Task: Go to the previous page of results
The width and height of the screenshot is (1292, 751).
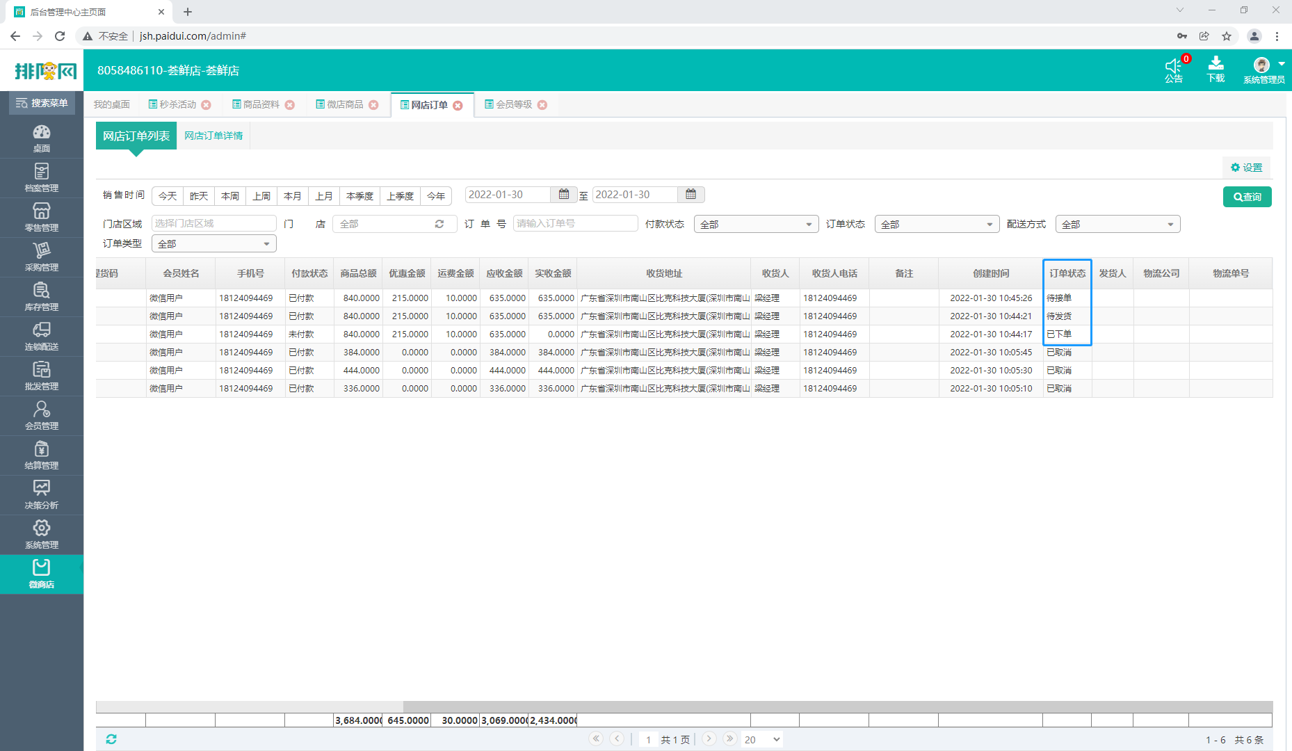Action: pos(617,739)
